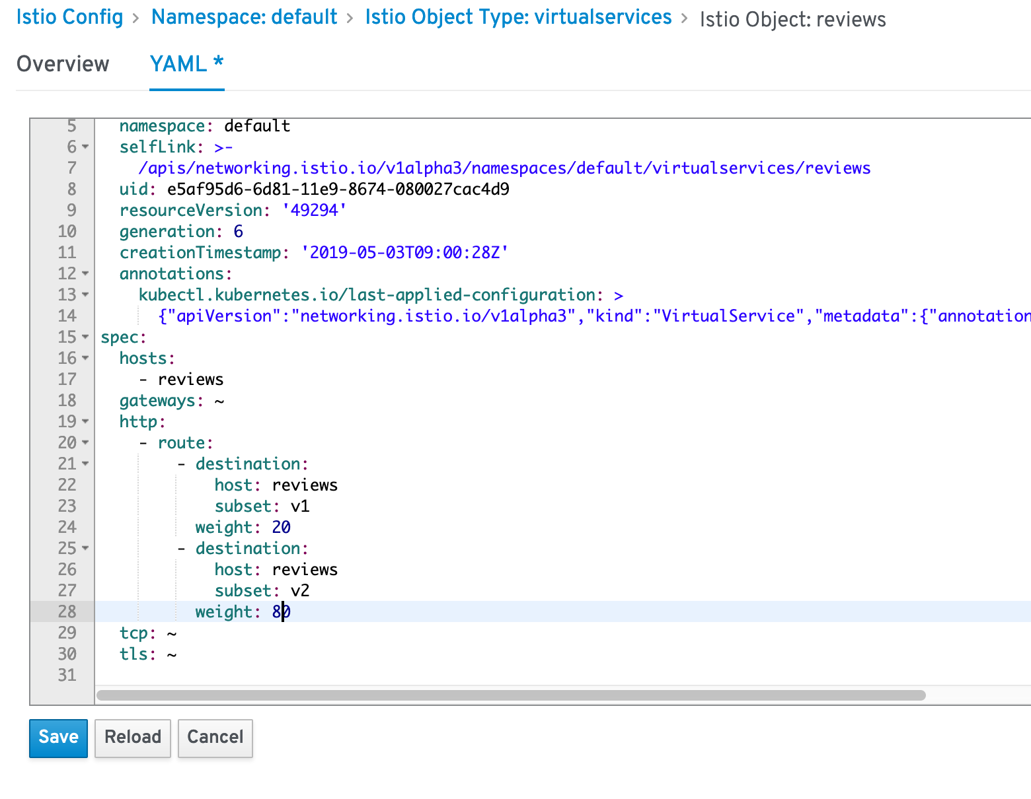Viewport: 1031px width, 799px height.
Task: Cancel editing the virtual service
Action: pos(215,738)
